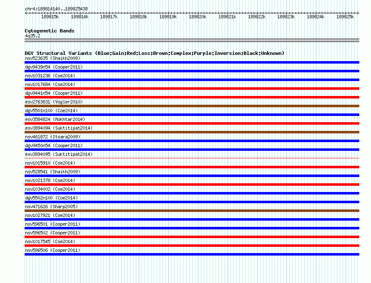This screenshot has height=283, width=371.
Task: Click the brown bar under esv3894094
Action: pos(192,132)
